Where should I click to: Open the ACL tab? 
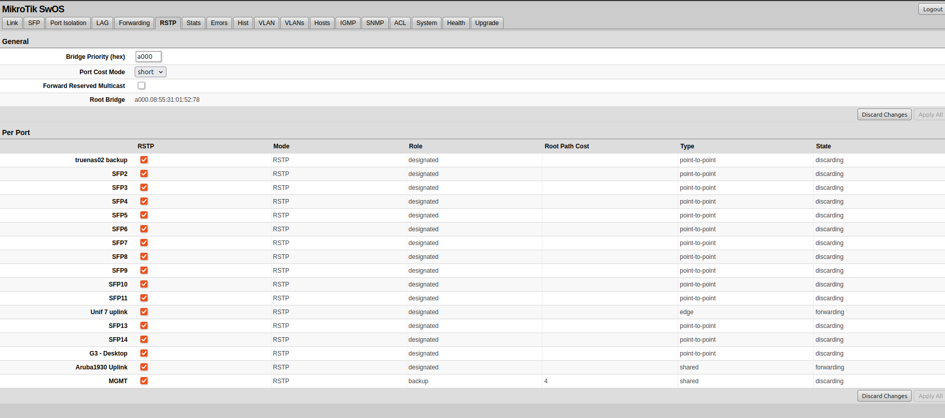point(400,23)
